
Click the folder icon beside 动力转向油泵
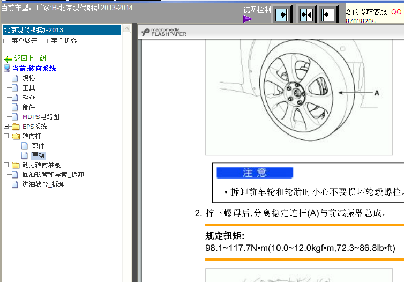pyautogui.click(x=16, y=165)
